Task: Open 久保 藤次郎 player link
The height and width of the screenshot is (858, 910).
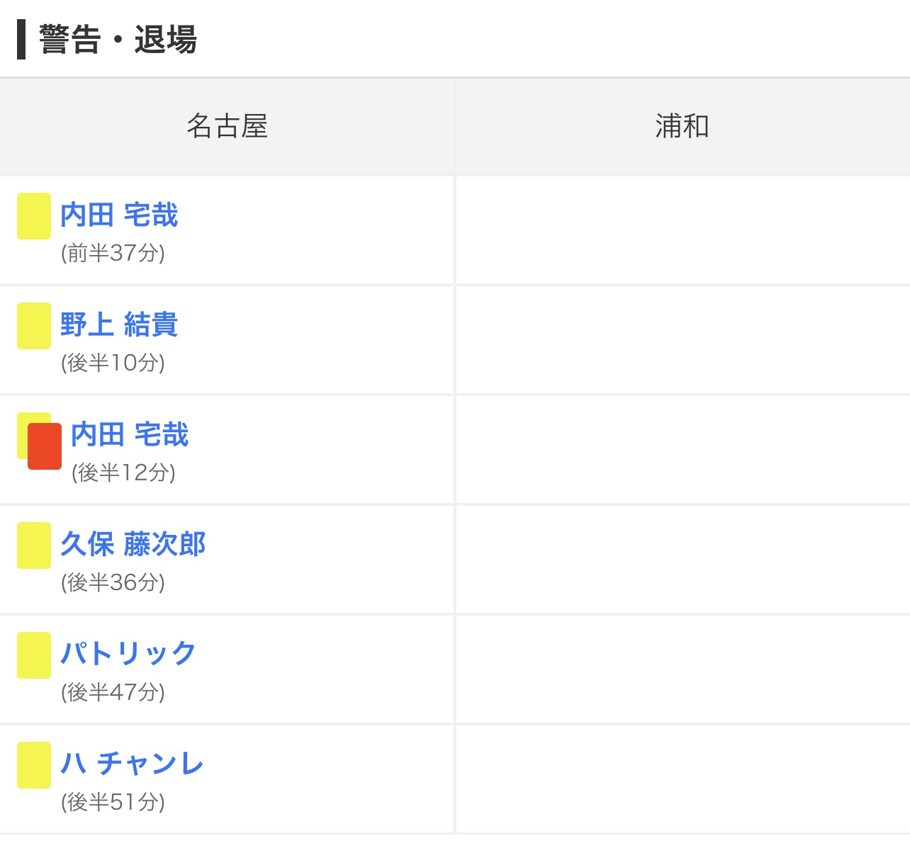Action: (x=133, y=544)
